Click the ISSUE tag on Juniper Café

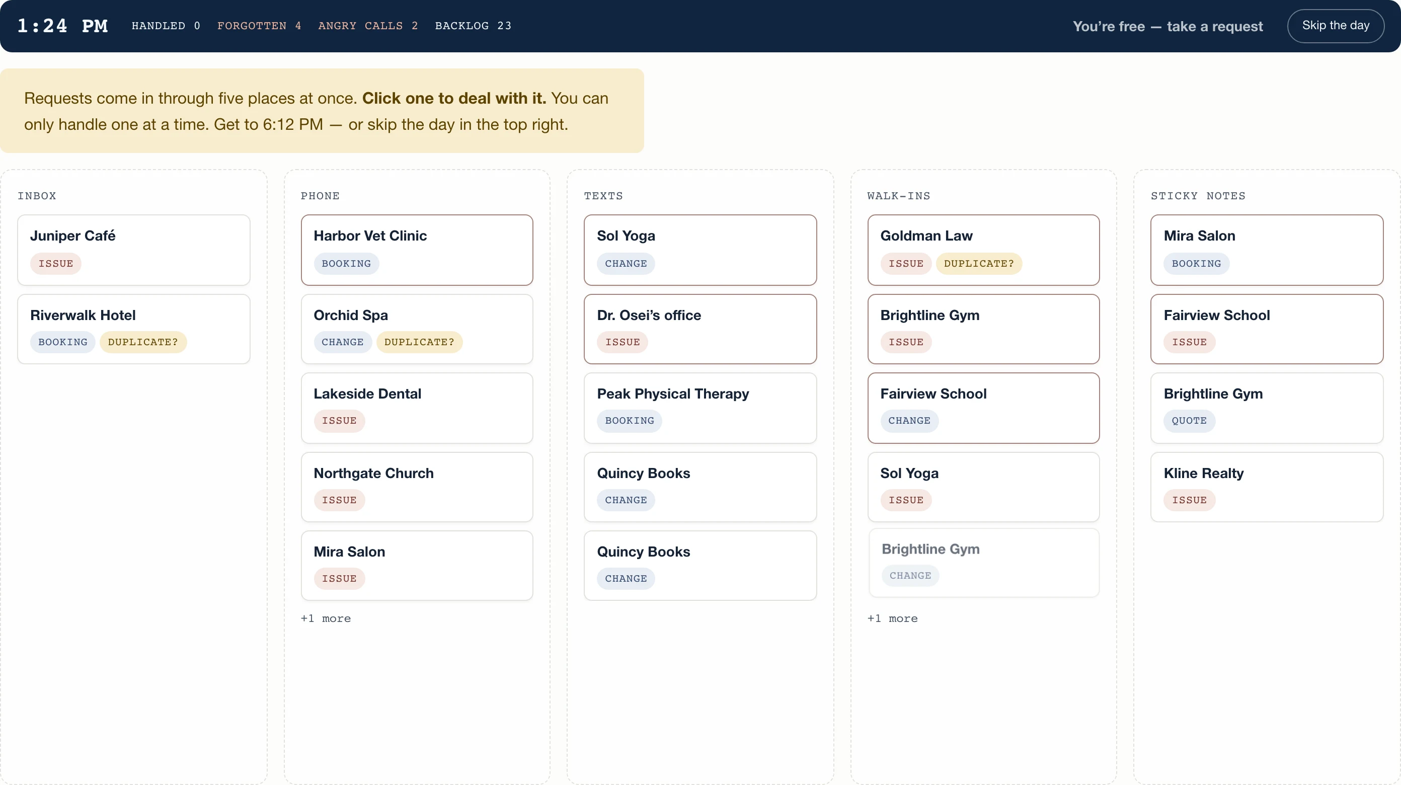(55, 263)
